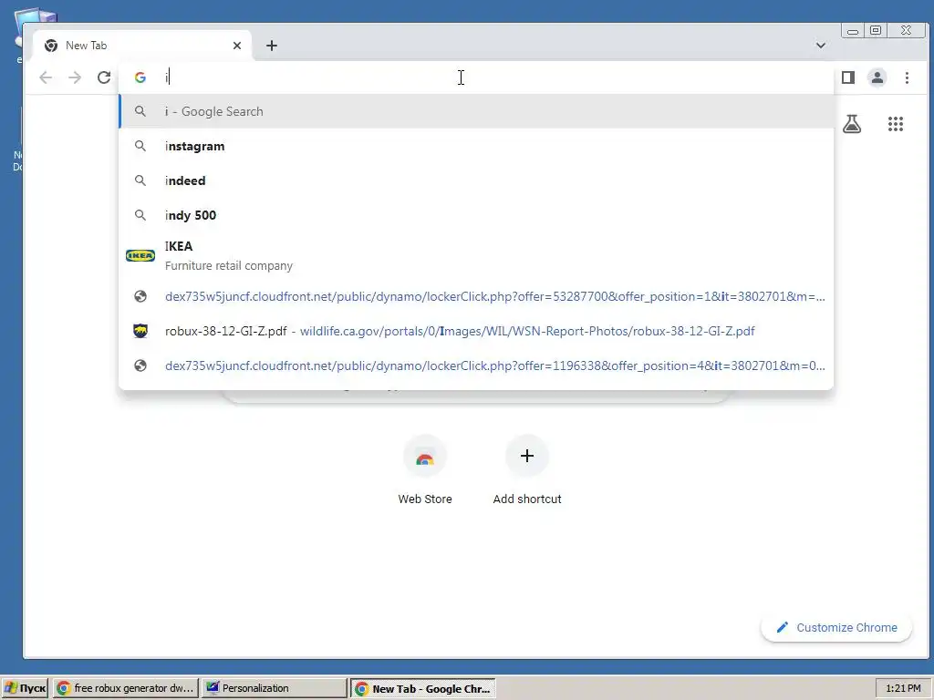Viewport: 934px width, 700px height.
Task: Click the browser forward arrow
Action: click(75, 77)
